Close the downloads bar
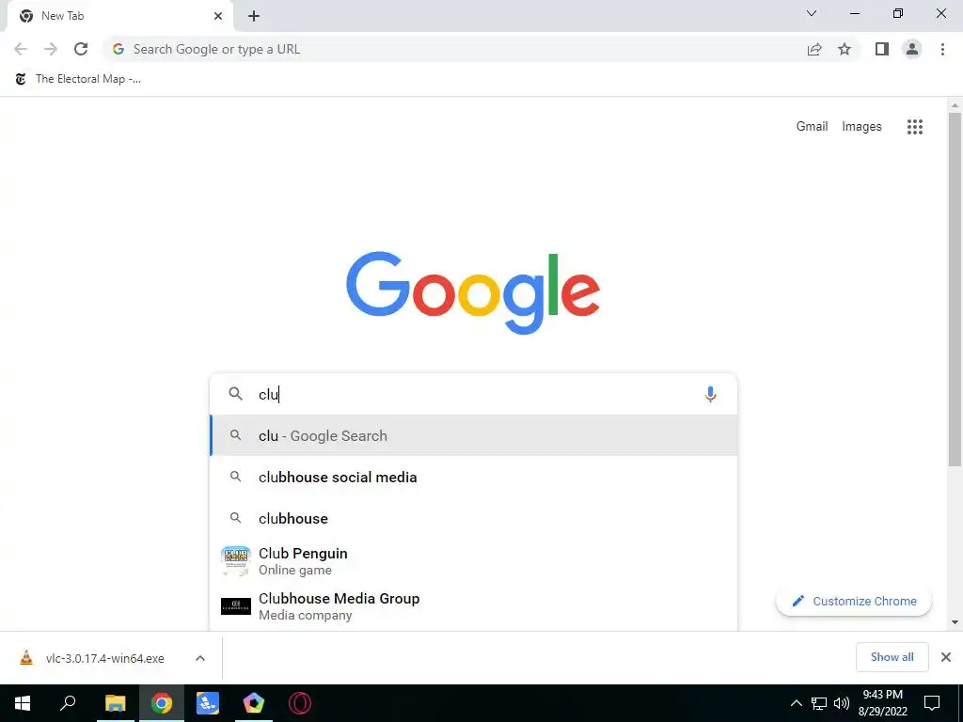The height and width of the screenshot is (722, 963). [x=946, y=657]
